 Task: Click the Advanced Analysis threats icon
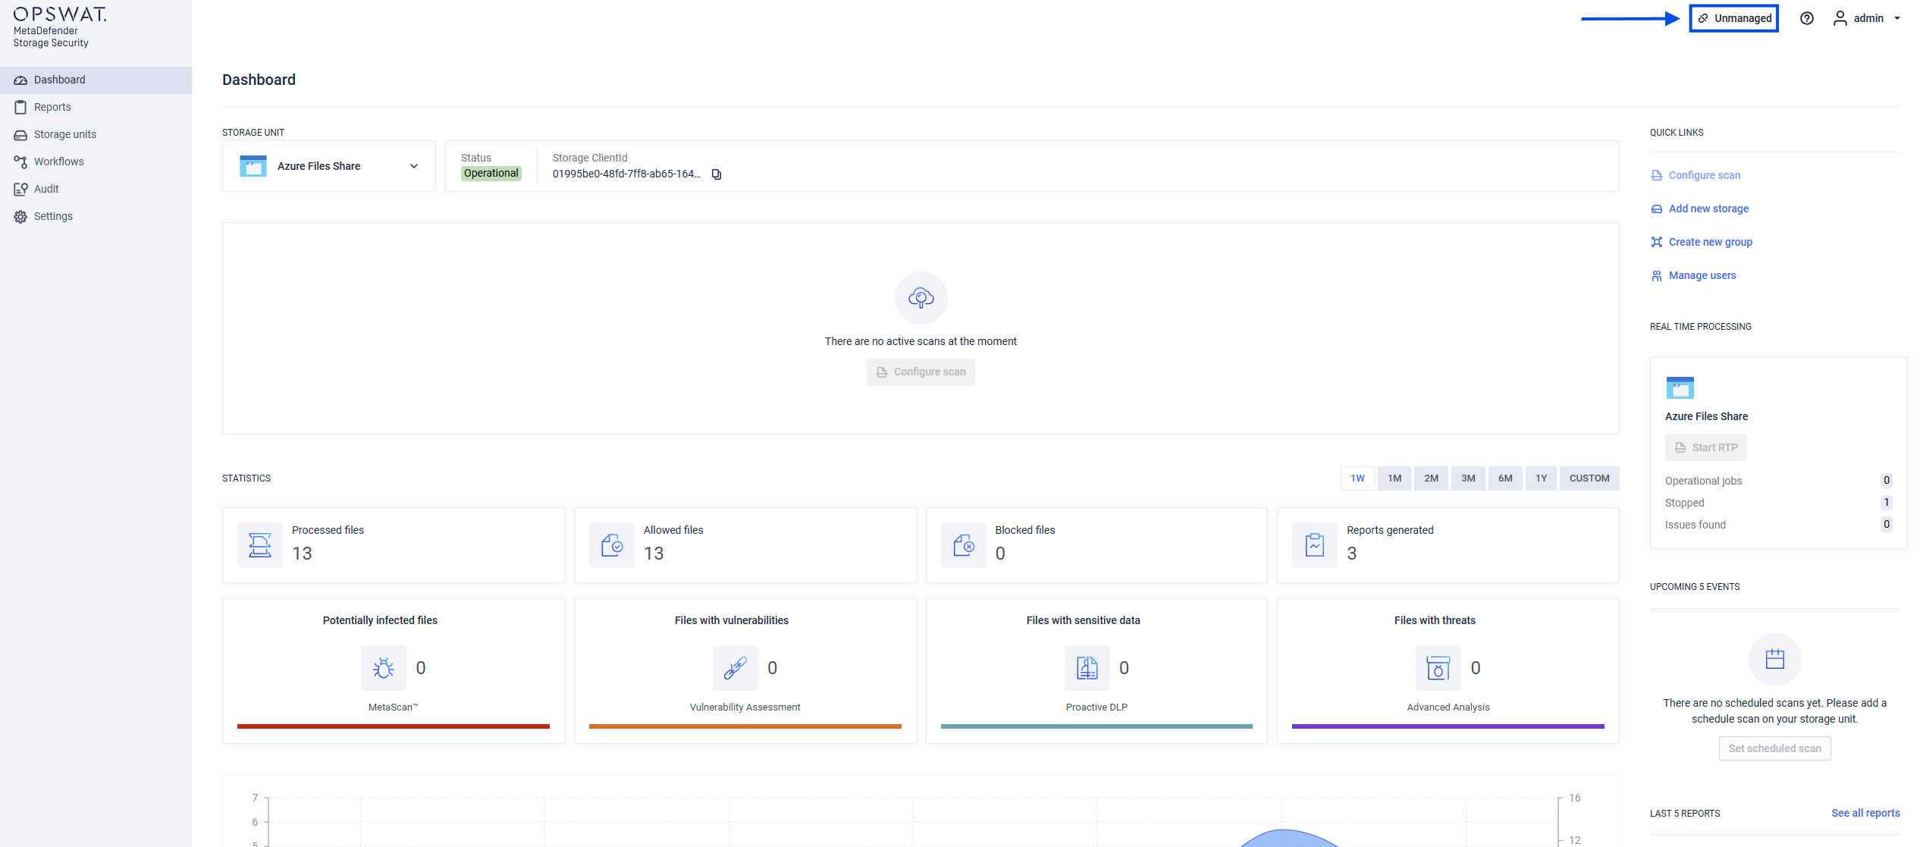pyautogui.click(x=1438, y=668)
